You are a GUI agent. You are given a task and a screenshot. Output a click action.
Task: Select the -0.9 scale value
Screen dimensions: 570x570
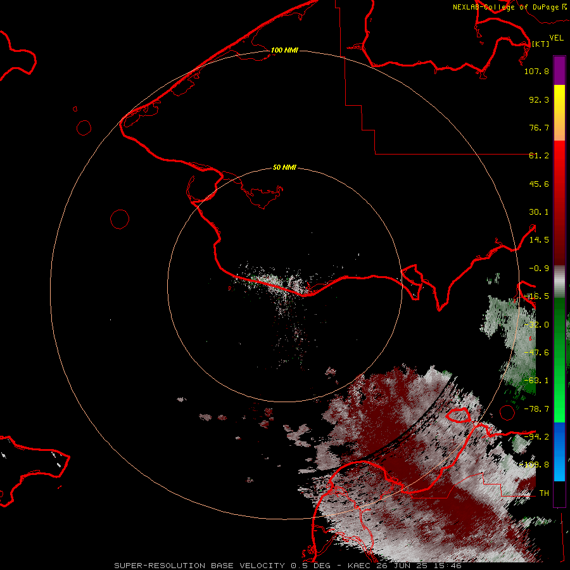click(x=539, y=269)
